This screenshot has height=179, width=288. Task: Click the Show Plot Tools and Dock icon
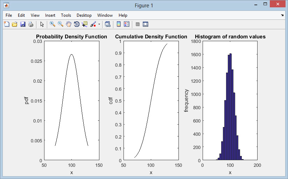[x=146, y=24]
